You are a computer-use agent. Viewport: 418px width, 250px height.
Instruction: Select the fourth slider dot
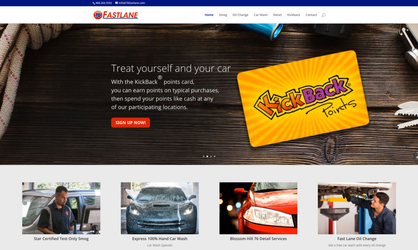214,156
